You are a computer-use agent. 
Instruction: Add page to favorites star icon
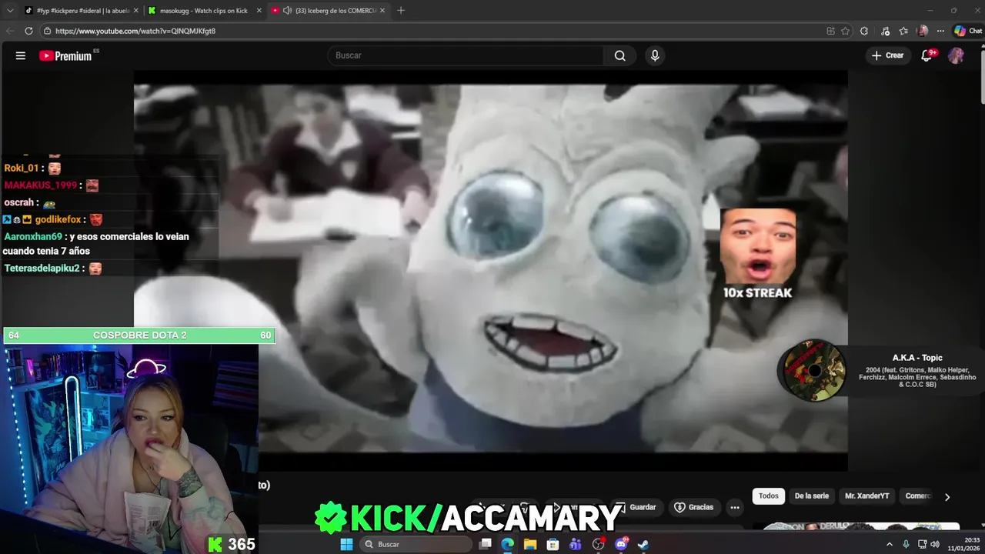coord(845,31)
